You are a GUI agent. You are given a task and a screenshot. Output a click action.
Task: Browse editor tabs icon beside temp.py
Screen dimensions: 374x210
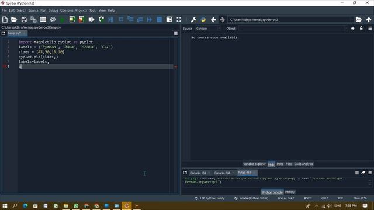[4, 34]
